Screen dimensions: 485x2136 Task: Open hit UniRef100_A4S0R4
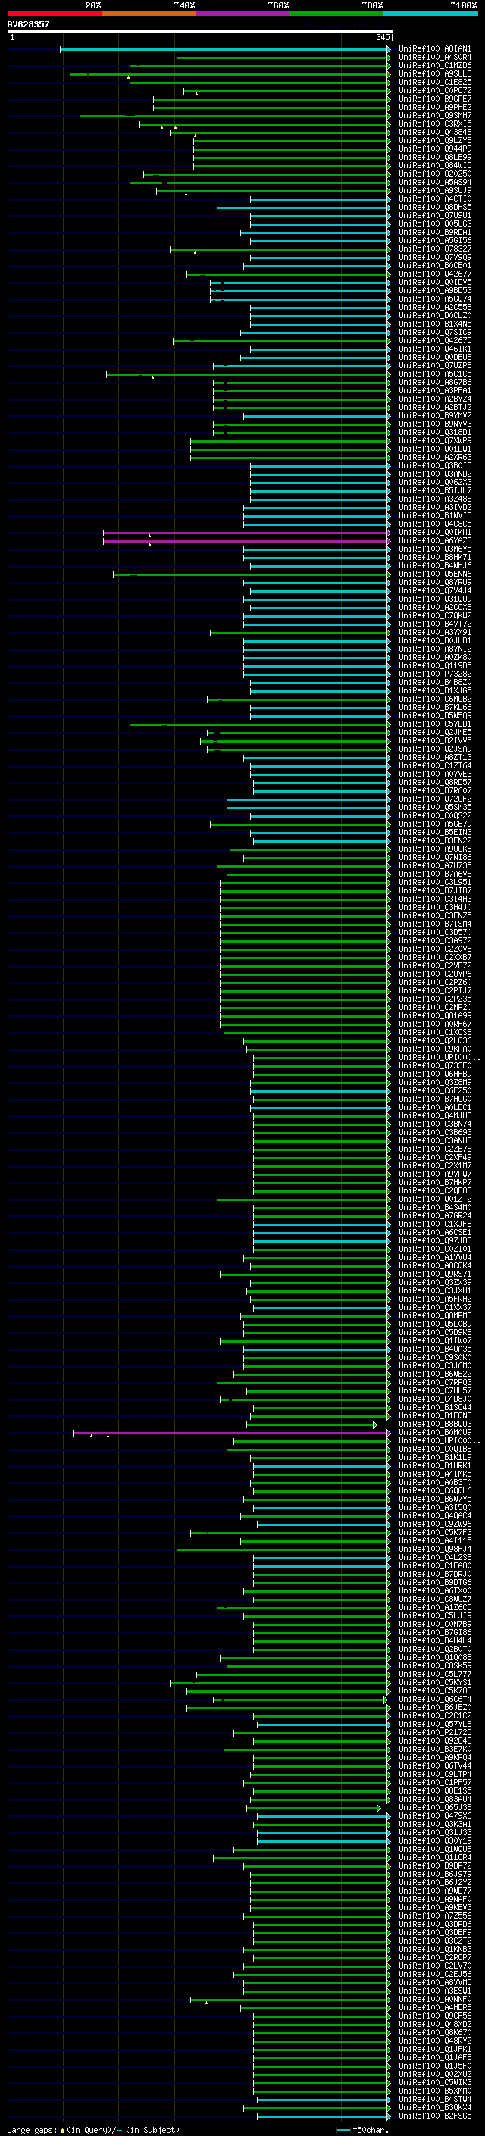click(435, 58)
